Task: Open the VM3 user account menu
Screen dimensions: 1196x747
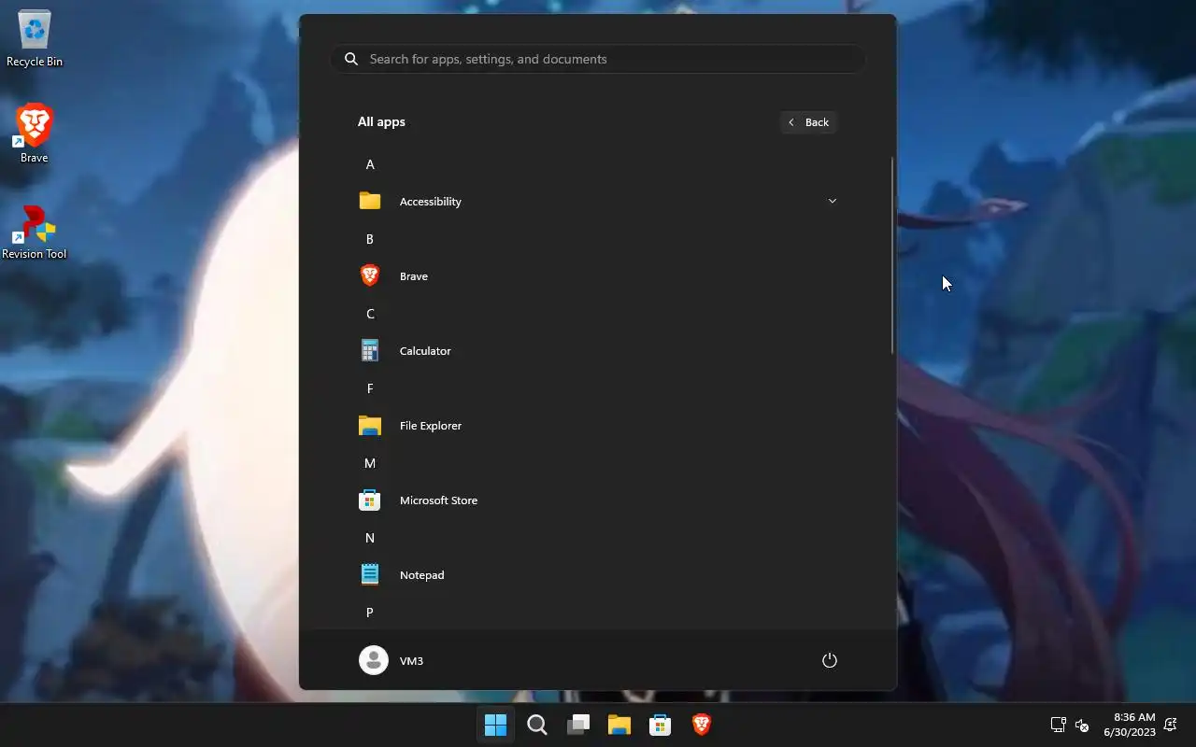Action: (392, 660)
